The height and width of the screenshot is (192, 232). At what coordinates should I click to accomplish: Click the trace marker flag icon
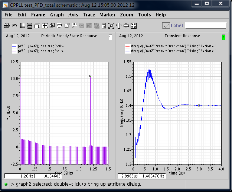click(x=74, y=26)
